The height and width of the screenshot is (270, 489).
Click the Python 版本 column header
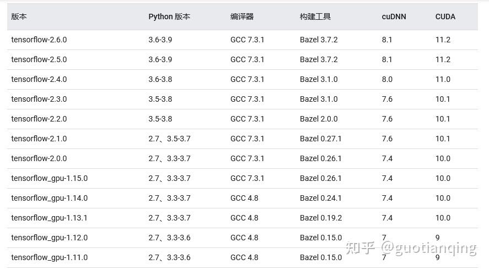click(169, 16)
